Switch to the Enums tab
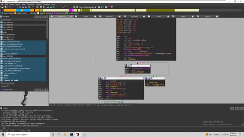The height and width of the screenshot is (137, 244). click(x=159, y=16)
